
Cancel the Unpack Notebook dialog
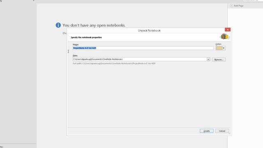pos(222,131)
